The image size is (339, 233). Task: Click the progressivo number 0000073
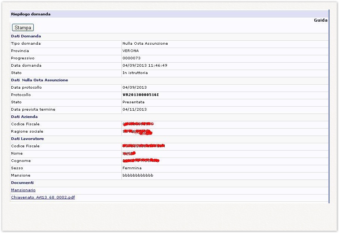pyautogui.click(x=131, y=58)
